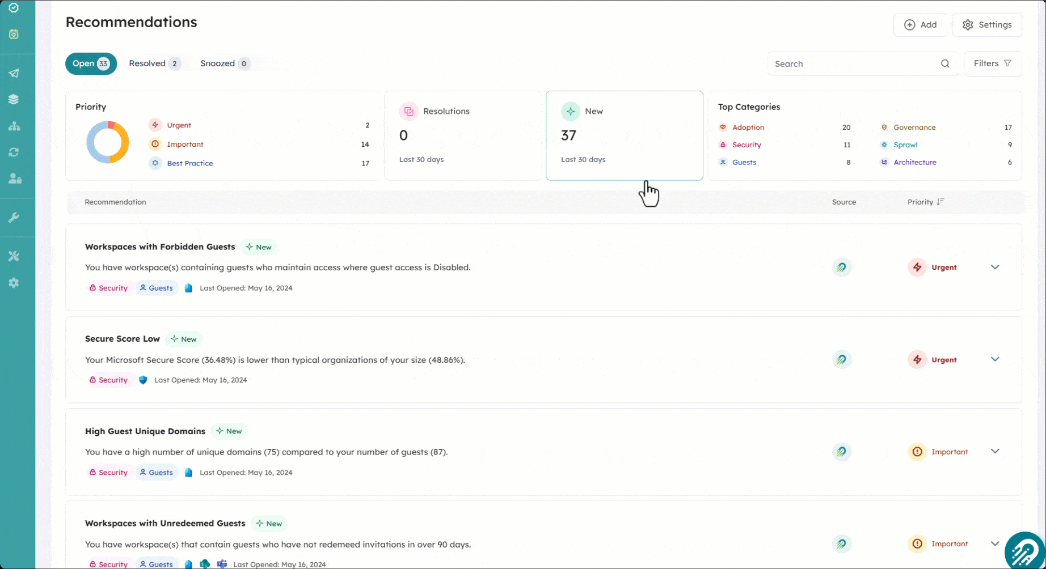
Task: Select the sync/refresh icon in the sidebar
Action: 13,152
